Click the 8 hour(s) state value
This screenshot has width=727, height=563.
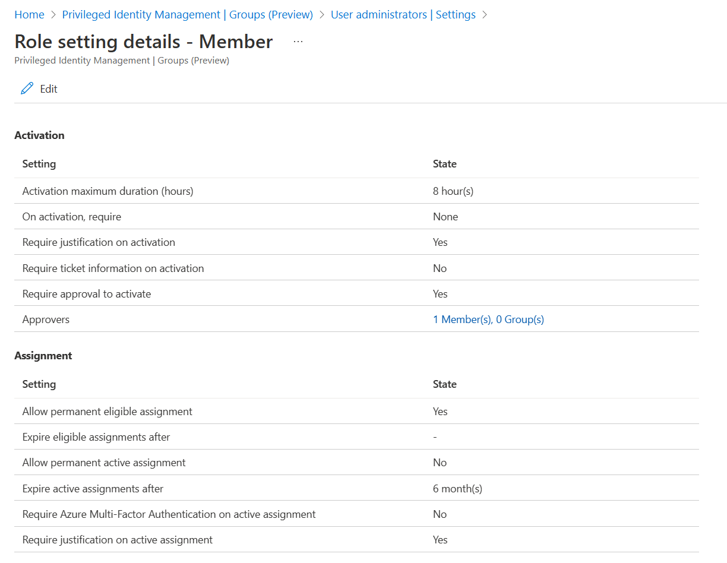(x=453, y=191)
